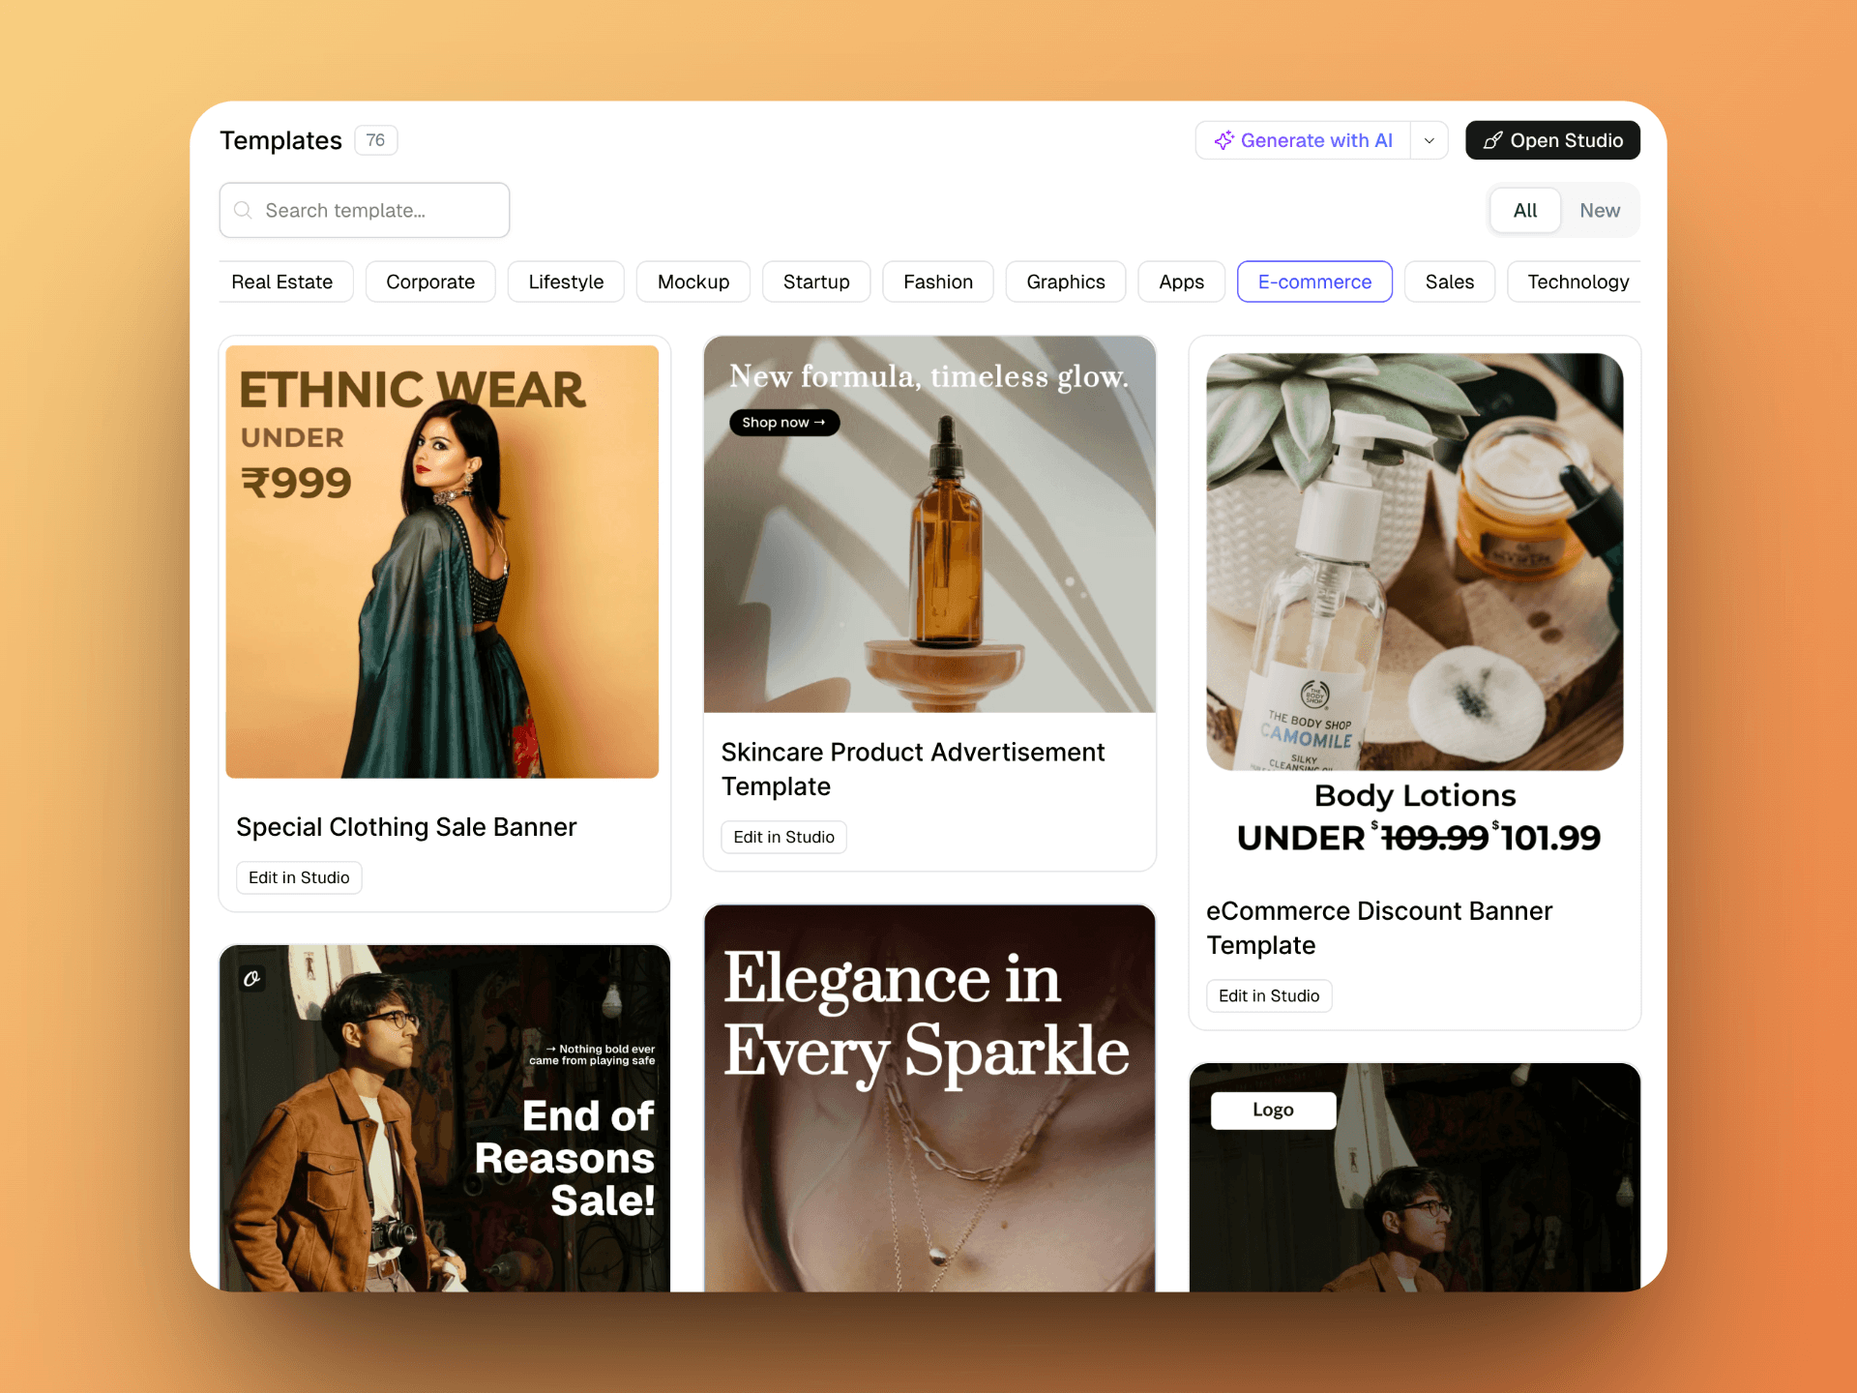Click Edit in Studio under Special Clothing Sale Banner
Screen dimensions: 1857x1393
pos(298,876)
